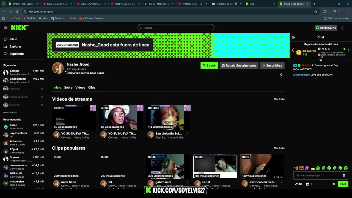Screen dimensions: 352x198
Task: Show previous top donors with left arrow
Action: click(293, 50)
